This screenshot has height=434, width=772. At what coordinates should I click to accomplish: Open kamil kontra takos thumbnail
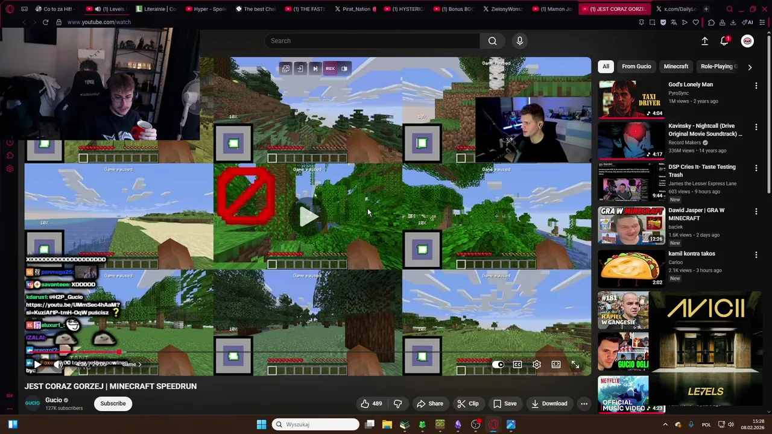click(631, 268)
